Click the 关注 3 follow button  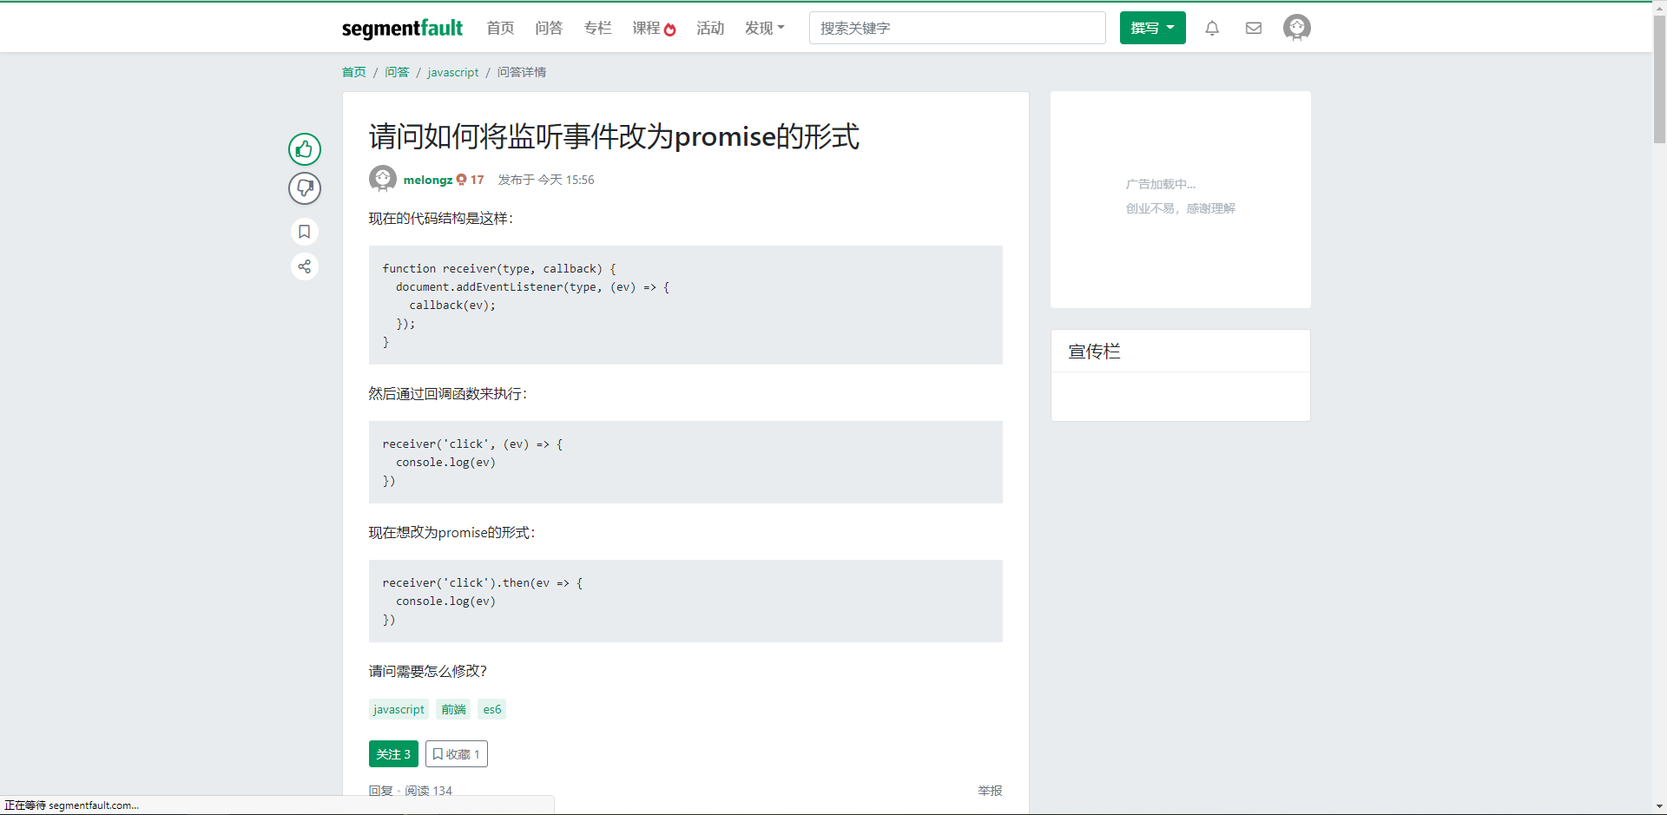pyautogui.click(x=393, y=754)
